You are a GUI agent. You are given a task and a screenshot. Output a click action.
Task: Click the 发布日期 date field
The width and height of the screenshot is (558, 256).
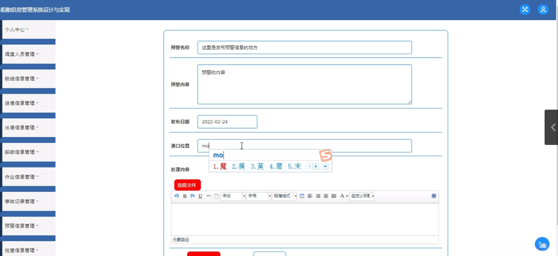(x=227, y=122)
